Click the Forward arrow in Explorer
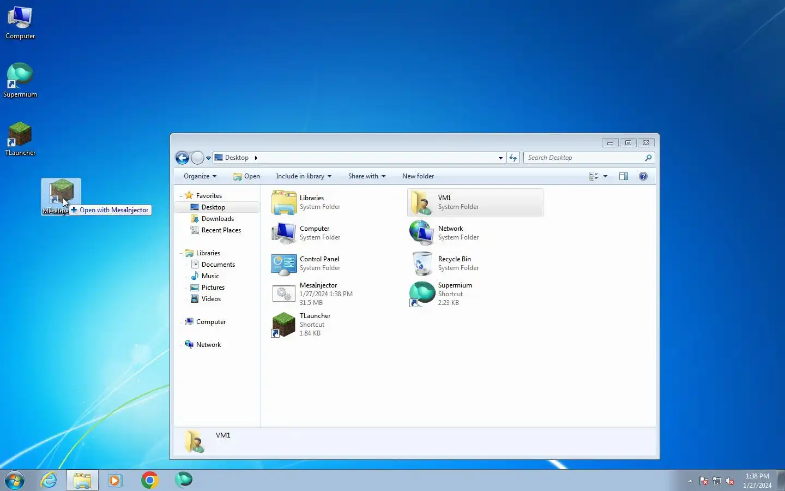 [x=197, y=158]
